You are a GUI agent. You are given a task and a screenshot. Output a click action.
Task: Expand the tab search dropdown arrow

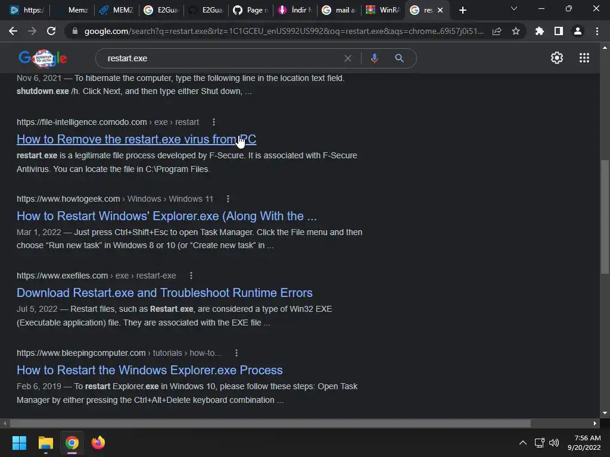point(514,8)
